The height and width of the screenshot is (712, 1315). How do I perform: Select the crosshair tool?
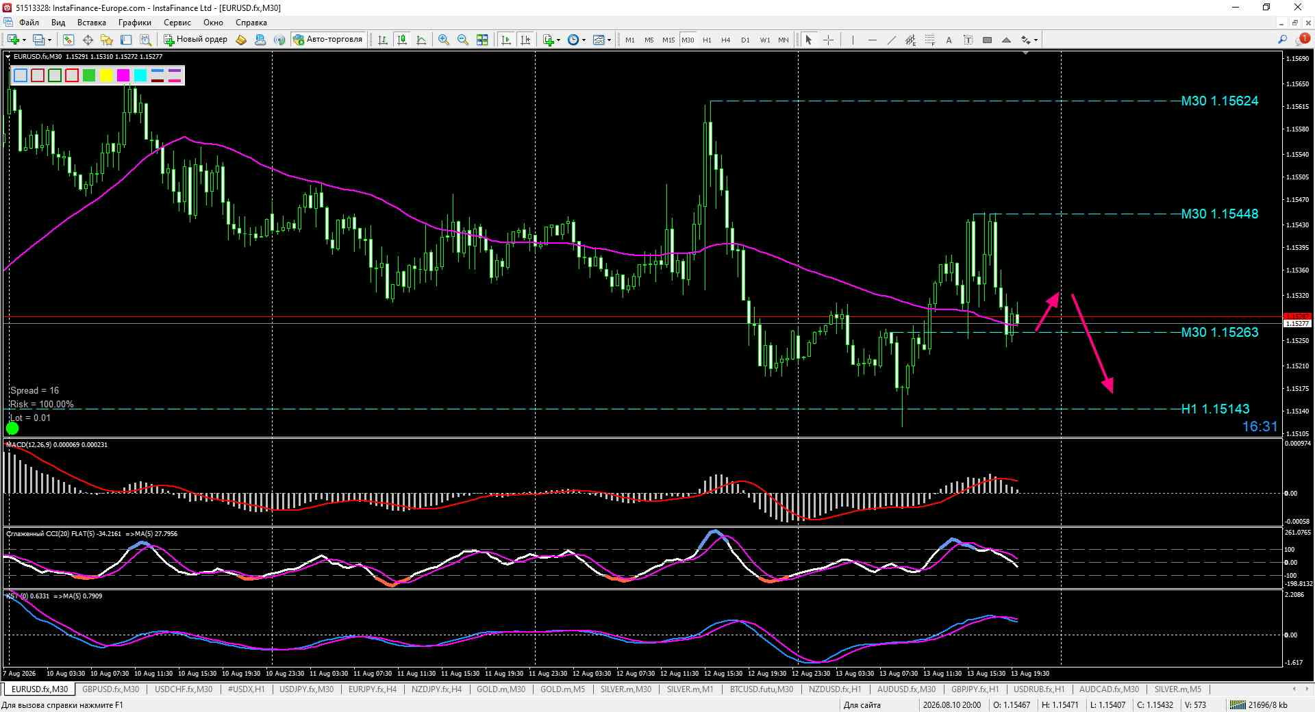828,40
